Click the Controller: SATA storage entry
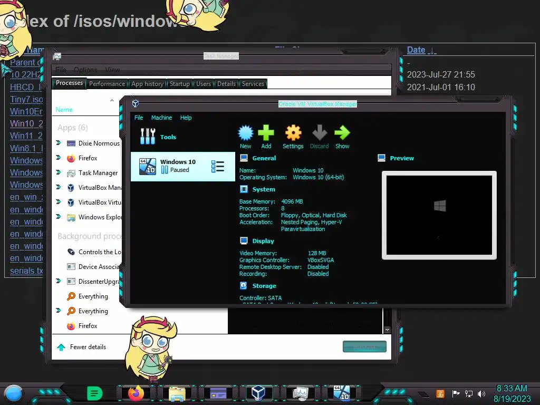Image resolution: width=540 pixels, height=405 pixels. [x=261, y=298]
